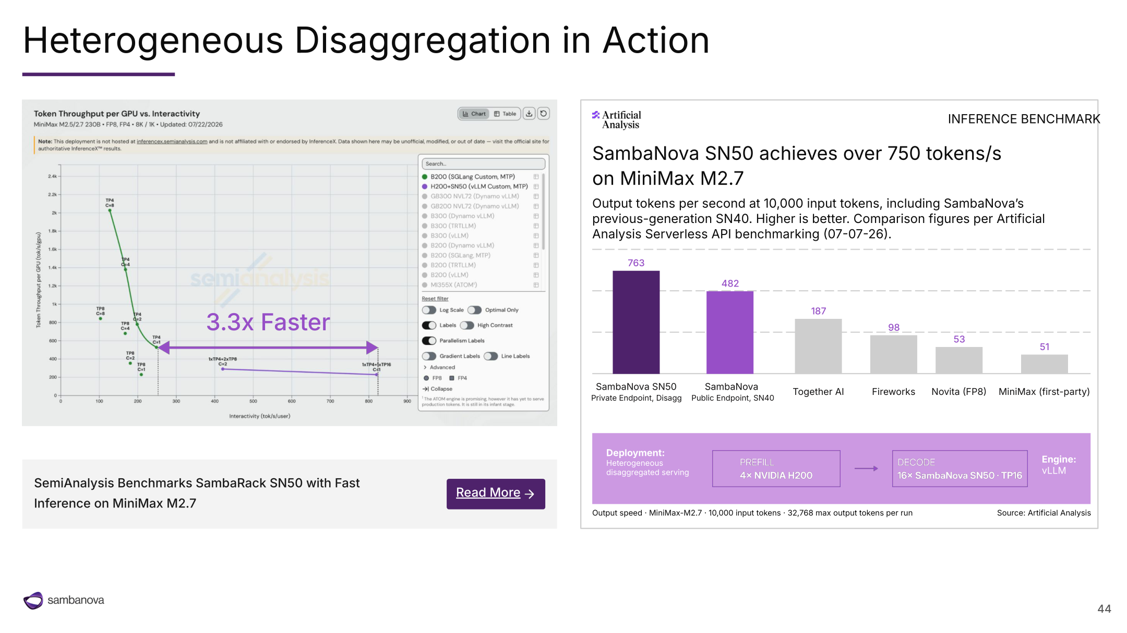Click table icon beside MI355X (ATOM) entry

(x=536, y=285)
